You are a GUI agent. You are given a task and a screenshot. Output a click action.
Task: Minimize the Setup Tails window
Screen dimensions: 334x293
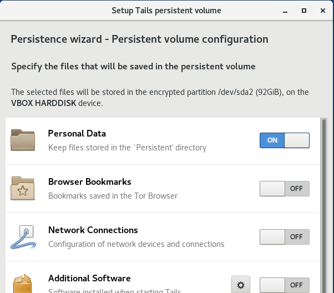point(286,10)
